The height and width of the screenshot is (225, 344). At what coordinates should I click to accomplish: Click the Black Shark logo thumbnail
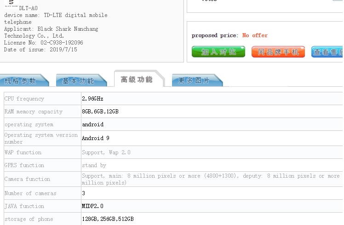tap(11, 4)
